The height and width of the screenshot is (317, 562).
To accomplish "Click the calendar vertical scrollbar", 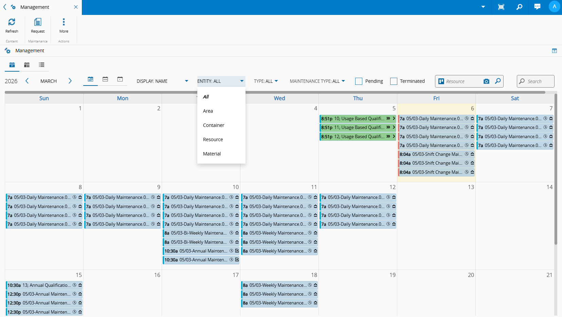I will click(x=556, y=169).
